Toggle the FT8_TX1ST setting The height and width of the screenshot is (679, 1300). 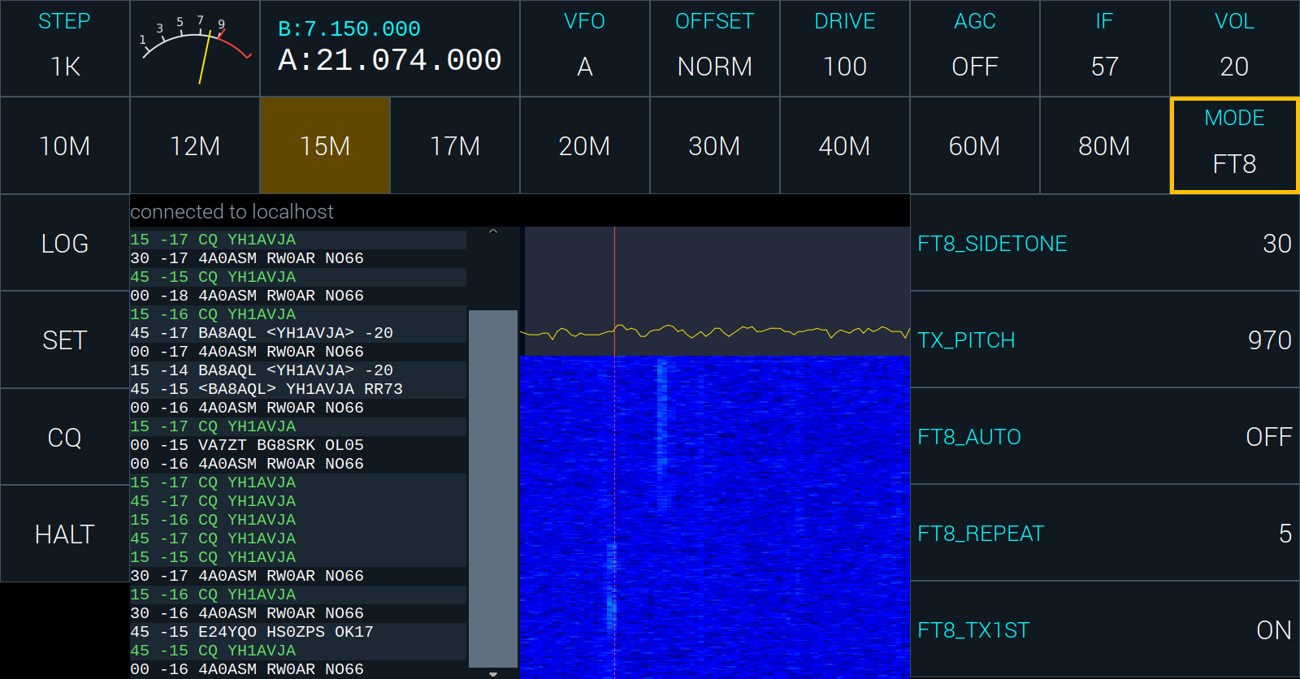1105,630
